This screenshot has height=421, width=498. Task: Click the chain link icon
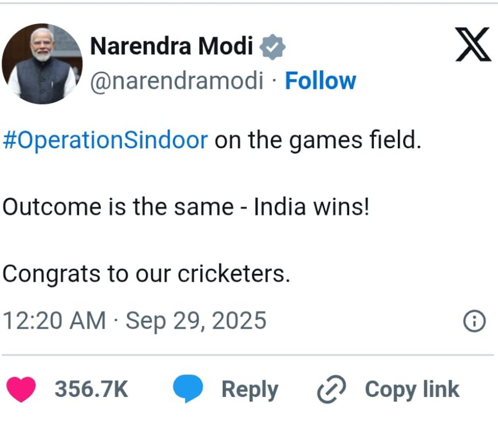(x=332, y=390)
